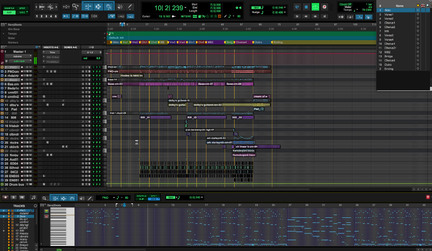This screenshot has height=251, width=432.
Task: Select the Scrubber speaker tool
Action: coord(120,7)
